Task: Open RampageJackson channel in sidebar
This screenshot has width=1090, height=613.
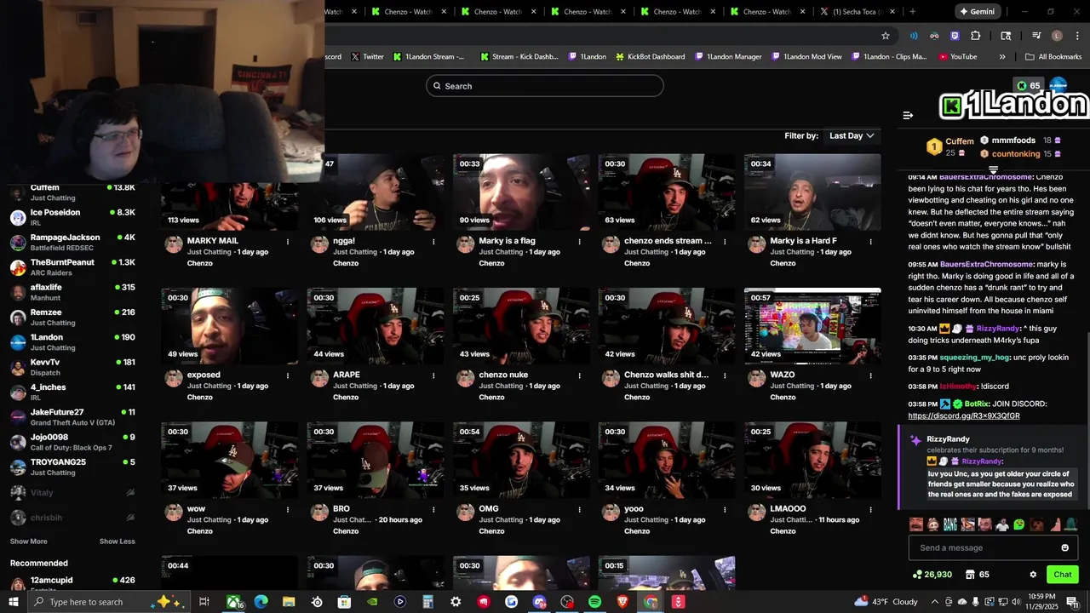Action: click(x=72, y=242)
